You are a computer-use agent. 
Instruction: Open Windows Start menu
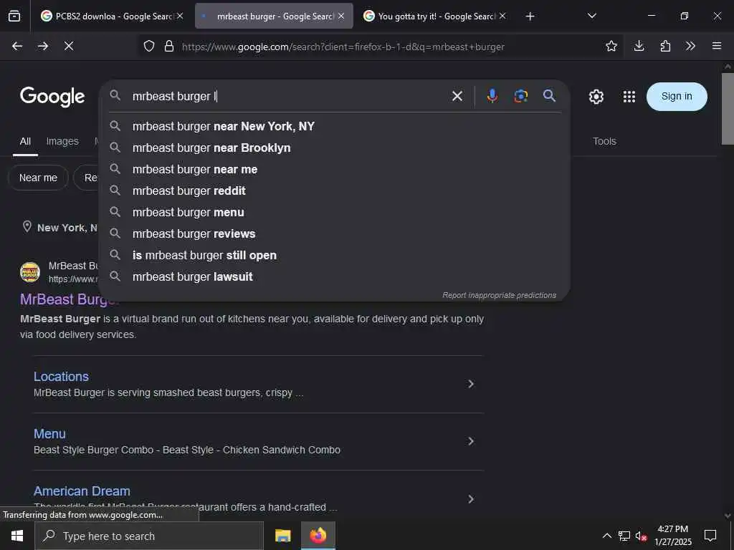pyautogui.click(x=17, y=536)
